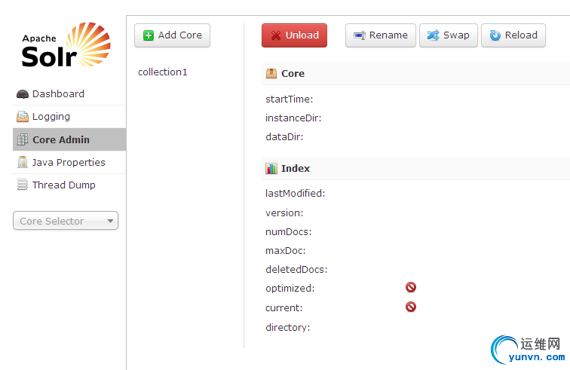Select collection1 in the core list
The height and width of the screenshot is (370, 570).
point(163,72)
